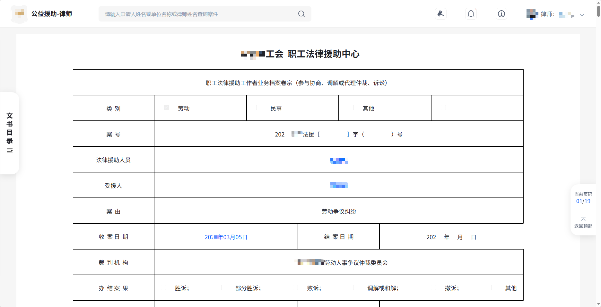Viewport: 601px width, 307px height.
Task: Check the 其他 category checkbox
Action: [x=351, y=108]
